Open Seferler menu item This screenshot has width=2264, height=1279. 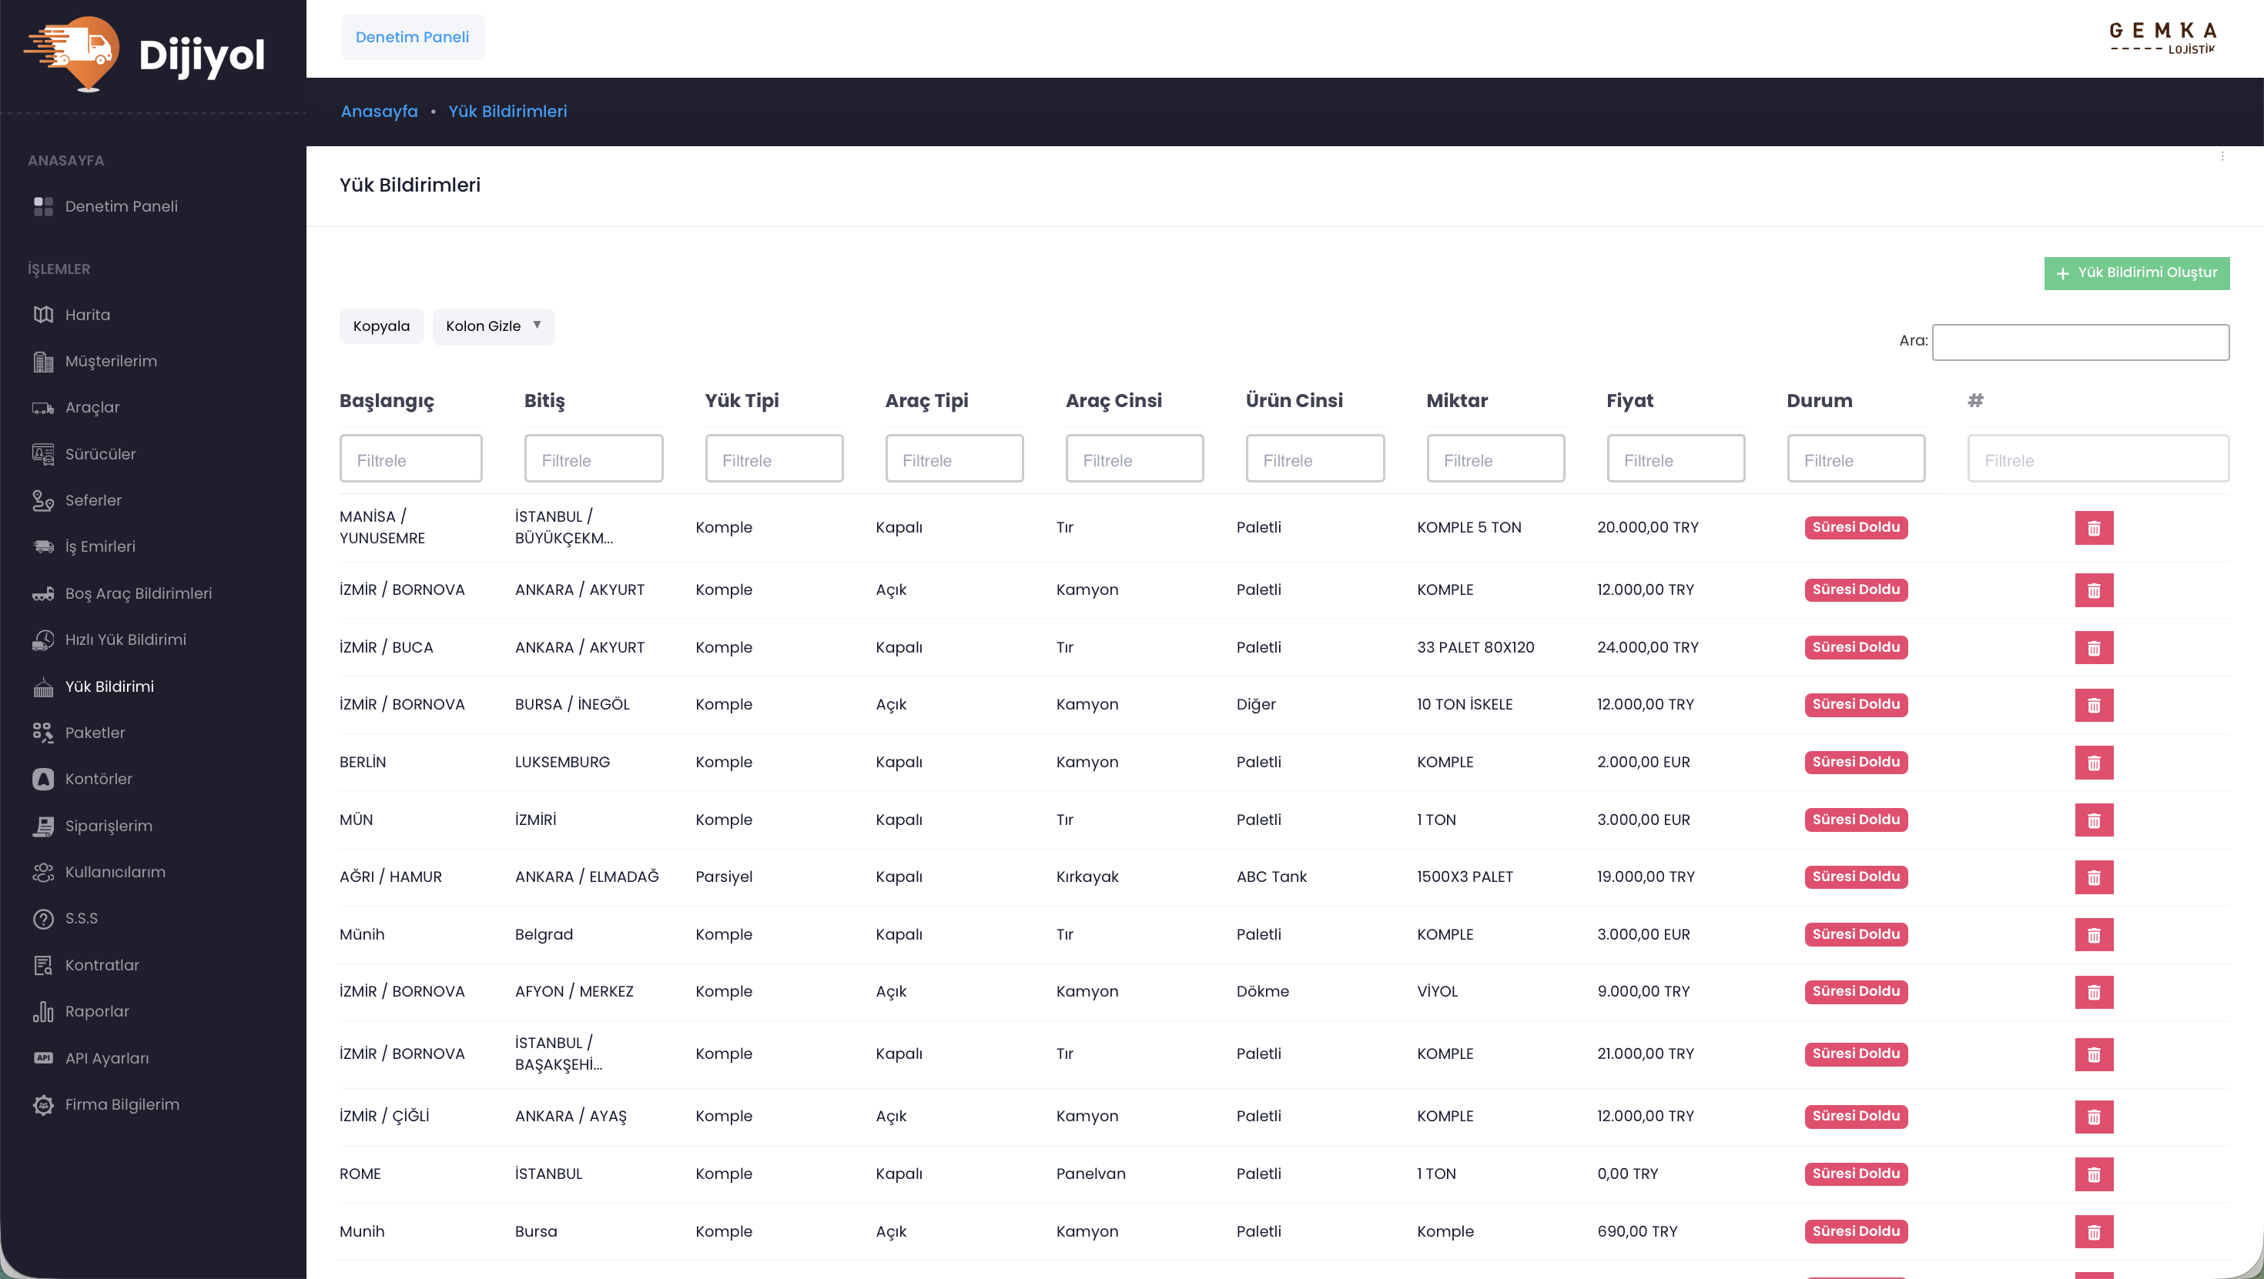[93, 501]
